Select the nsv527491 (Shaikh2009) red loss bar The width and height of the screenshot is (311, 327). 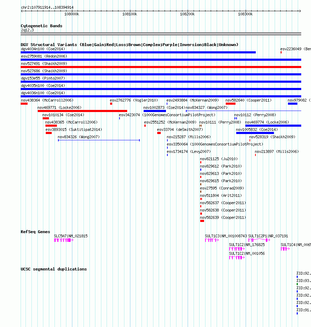161,67
